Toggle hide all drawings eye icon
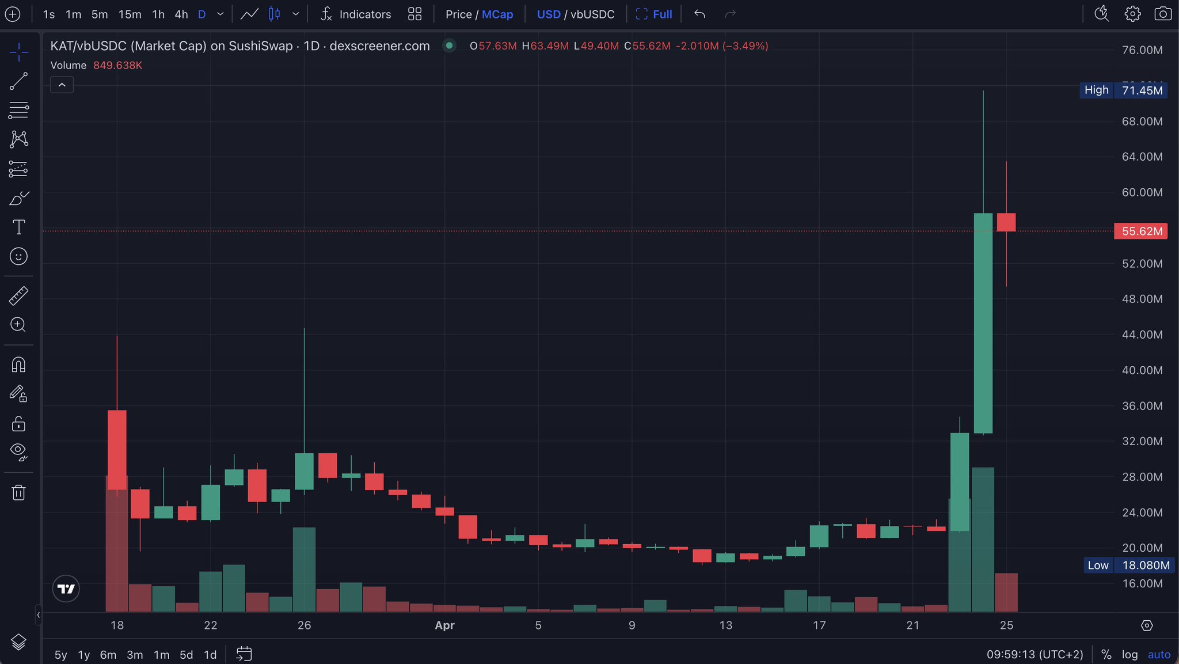Image resolution: width=1179 pixels, height=664 pixels. [x=18, y=451]
